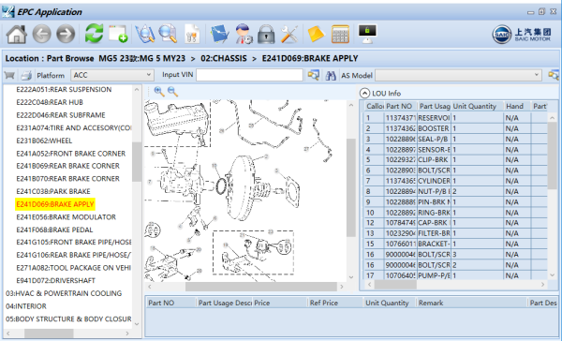Click LOU table horizontal scrollbar right arrow
The image size is (562, 341).
click(543, 285)
